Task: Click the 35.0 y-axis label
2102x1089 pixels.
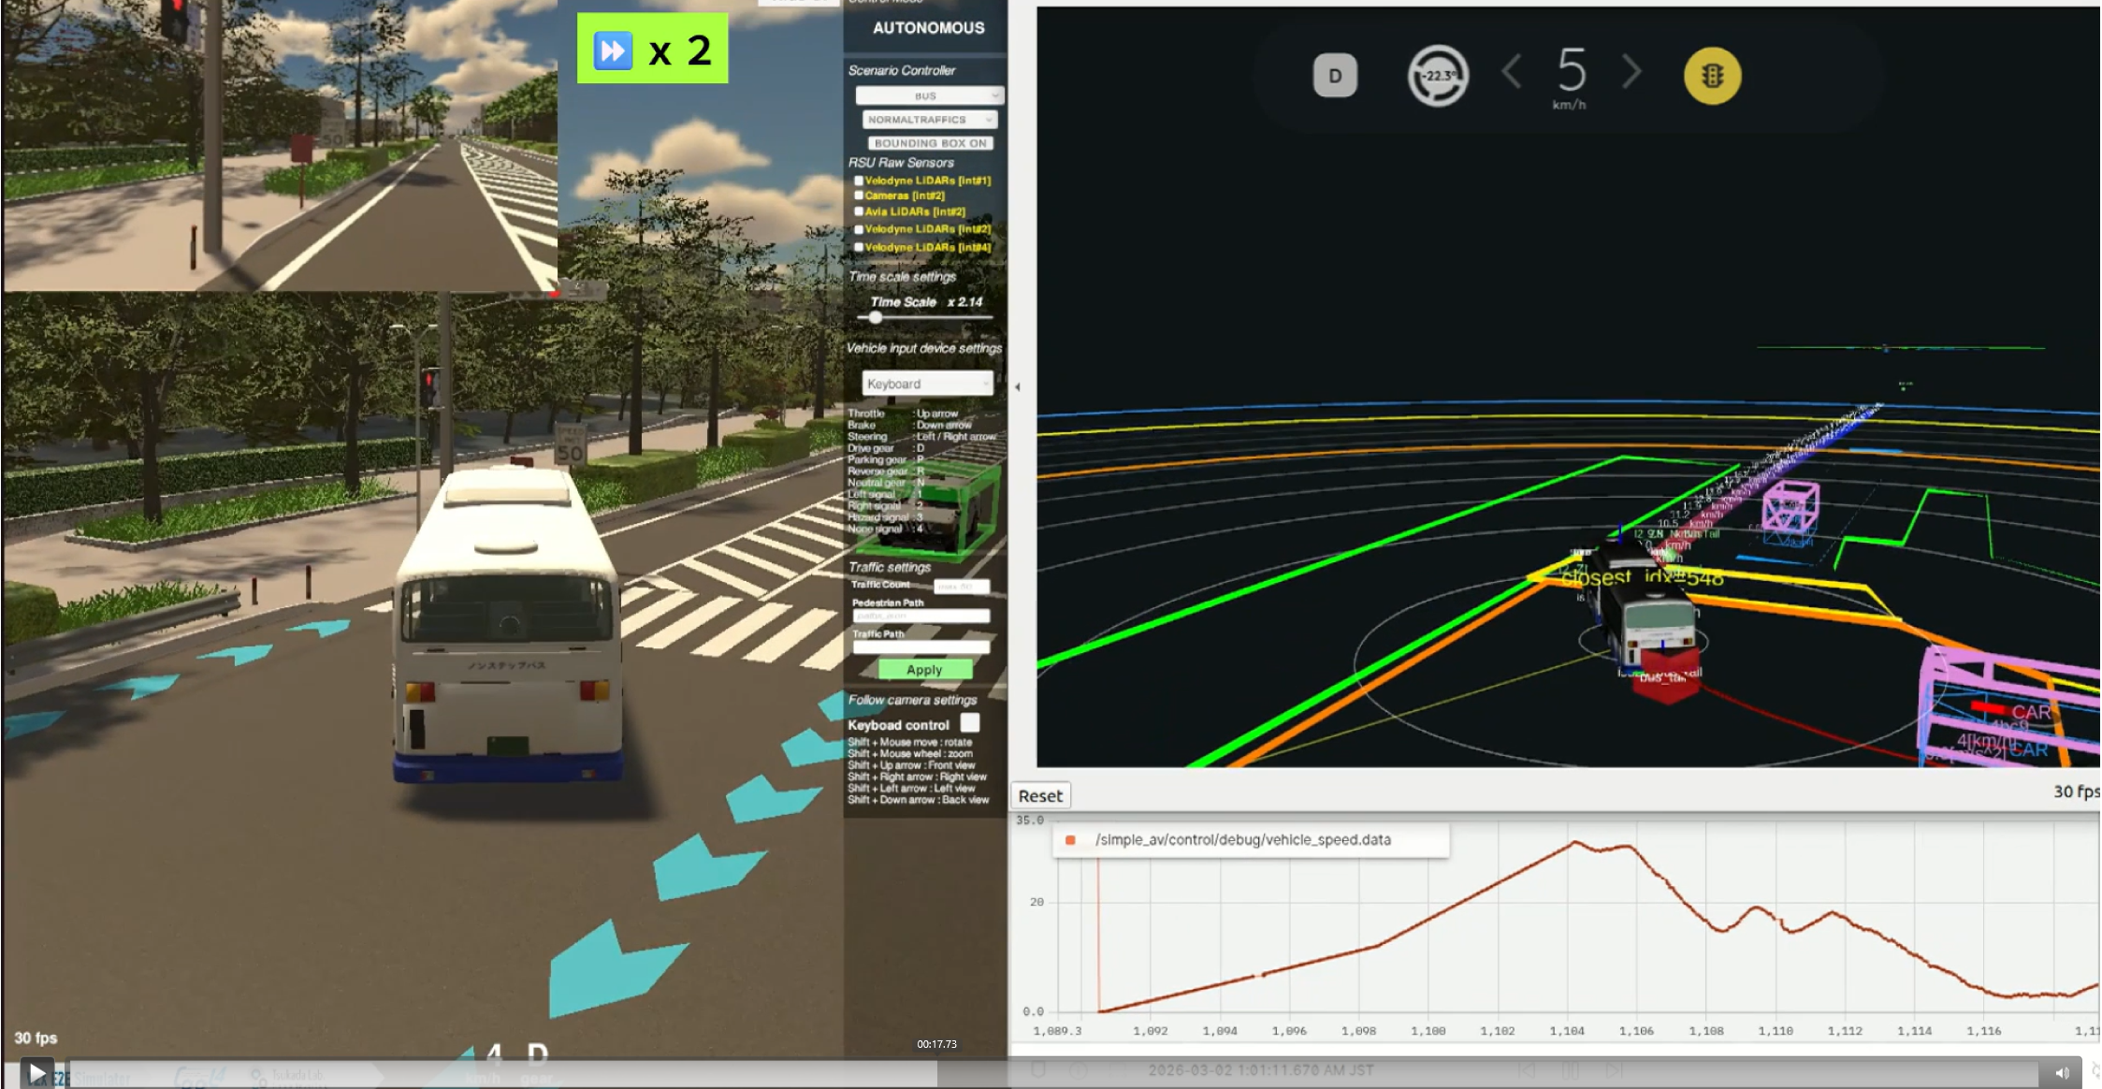Action: pos(1029,820)
